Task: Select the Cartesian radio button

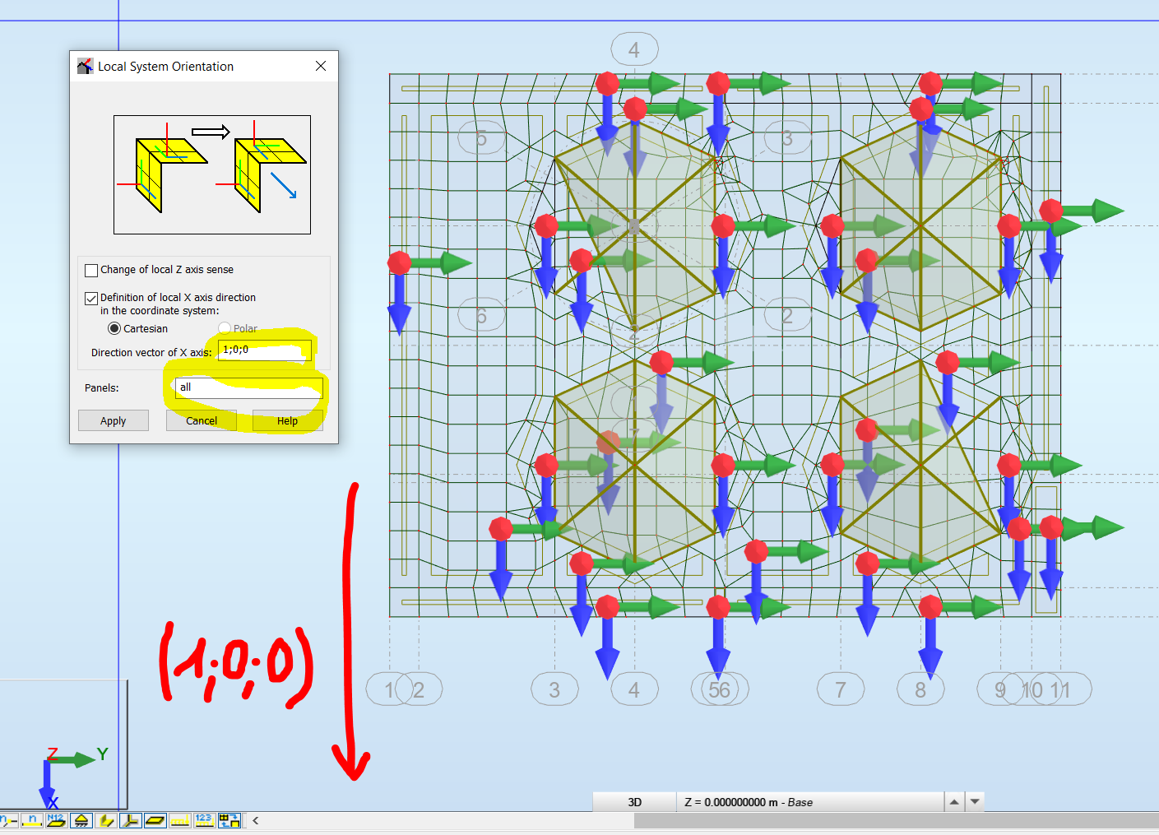Action: point(114,328)
